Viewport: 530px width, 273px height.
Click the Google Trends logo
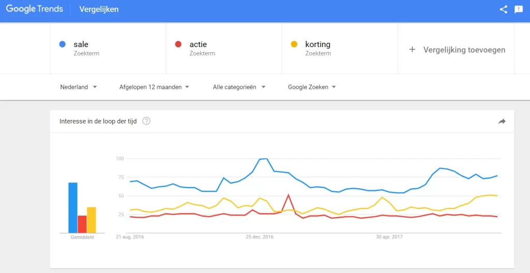click(x=34, y=9)
